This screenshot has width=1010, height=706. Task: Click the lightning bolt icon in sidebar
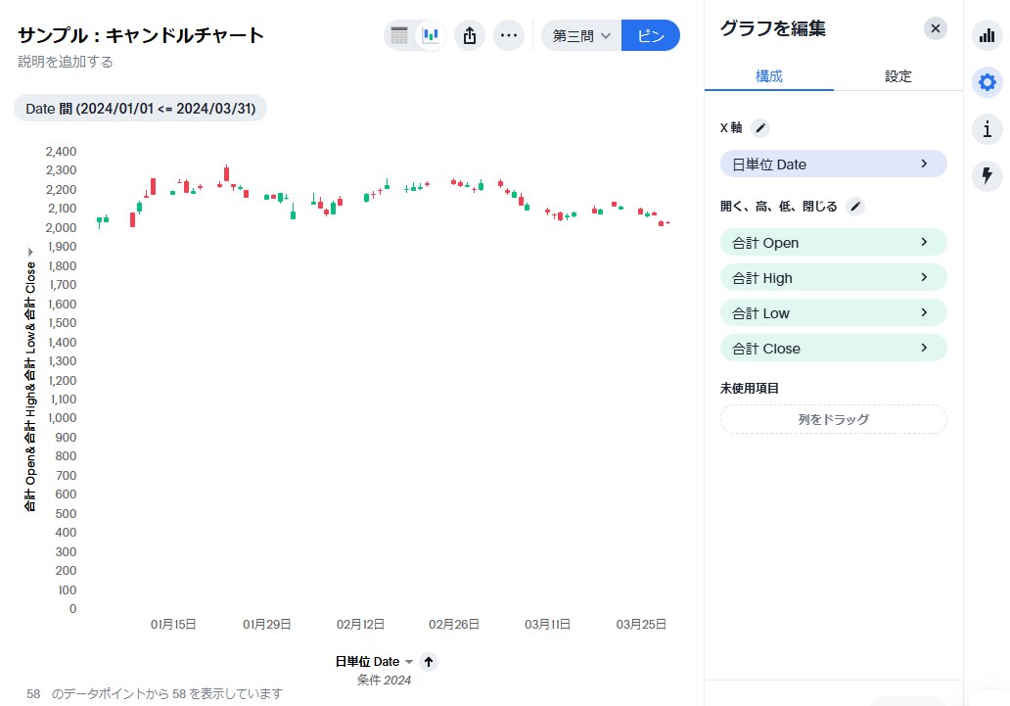987,175
